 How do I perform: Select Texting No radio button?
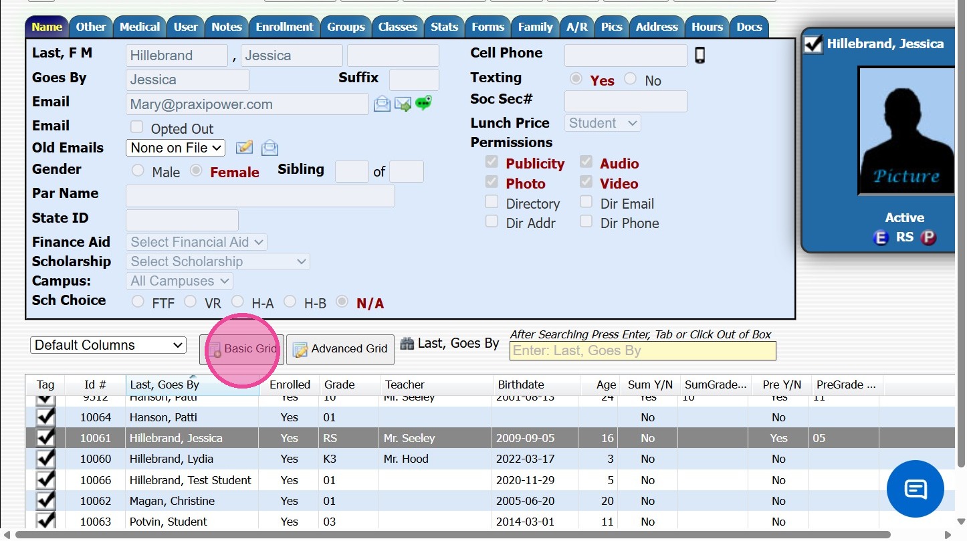630,79
